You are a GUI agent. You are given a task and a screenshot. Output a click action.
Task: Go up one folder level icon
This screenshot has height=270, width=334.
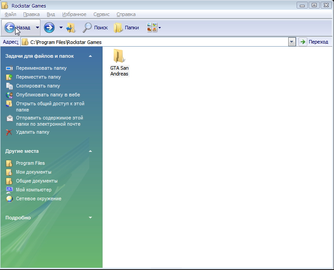pos(71,28)
